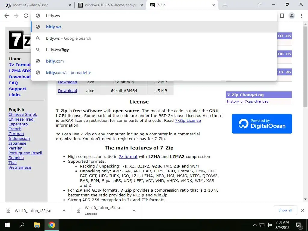Viewport: 308px width, 231px height.
Task: Click Show all downloads button
Action: [285, 210]
